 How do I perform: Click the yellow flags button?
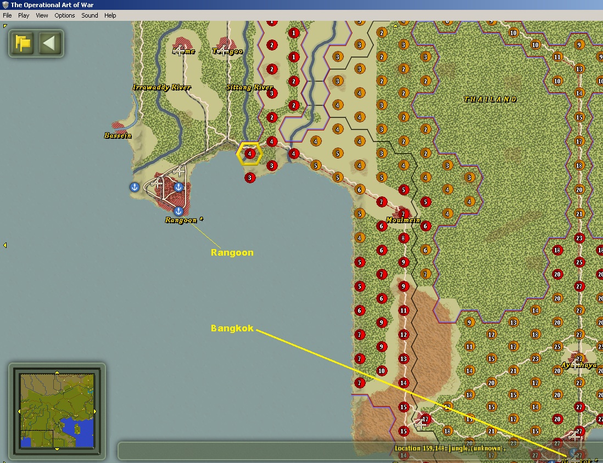[x=23, y=43]
